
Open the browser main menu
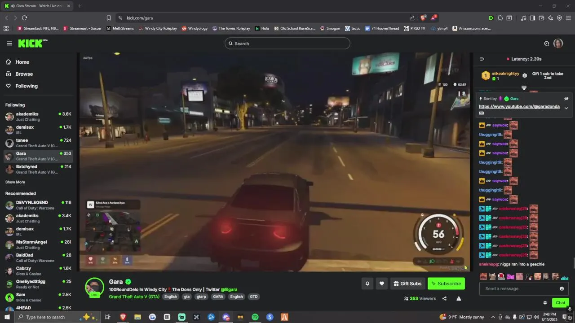click(x=568, y=18)
